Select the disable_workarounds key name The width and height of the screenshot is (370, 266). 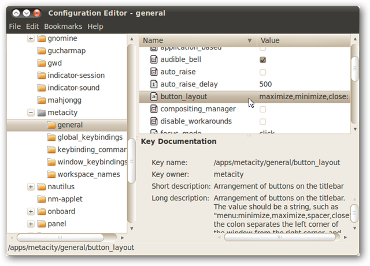196,121
